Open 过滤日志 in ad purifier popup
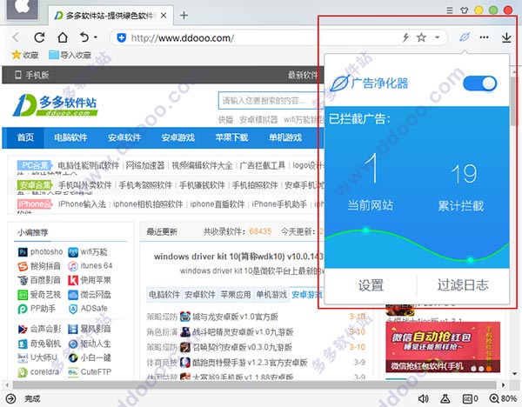Image resolution: width=522 pixels, height=407 pixels. (x=463, y=285)
